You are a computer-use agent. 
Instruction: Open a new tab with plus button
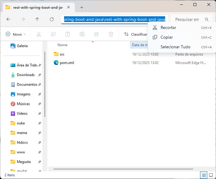point(82,8)
